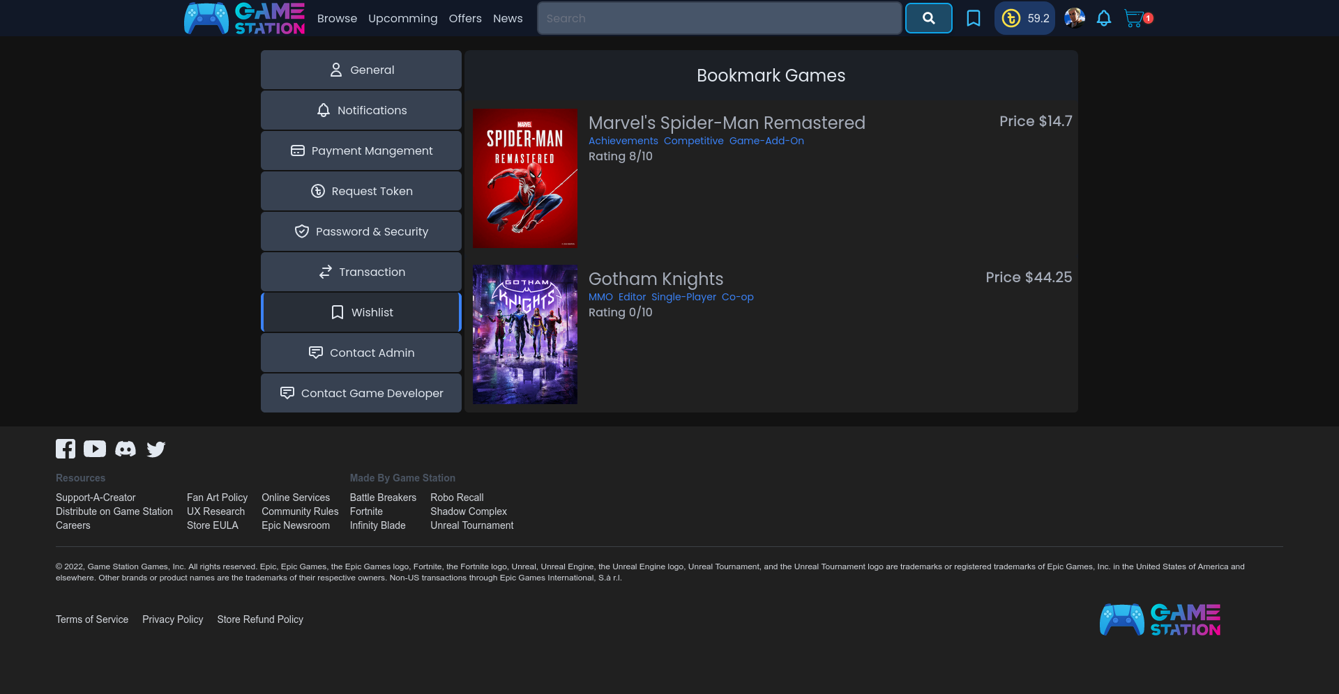Open Online Services link
The width and height of the screenshot is (1339, 694).
point(296,498)
